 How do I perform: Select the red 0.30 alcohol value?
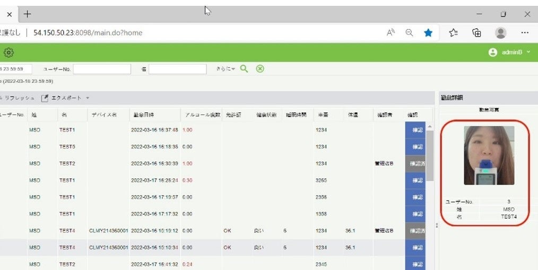click(187, 180)
